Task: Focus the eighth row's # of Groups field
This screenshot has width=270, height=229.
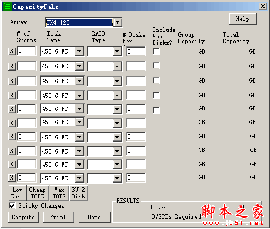Action: (27, 151)
